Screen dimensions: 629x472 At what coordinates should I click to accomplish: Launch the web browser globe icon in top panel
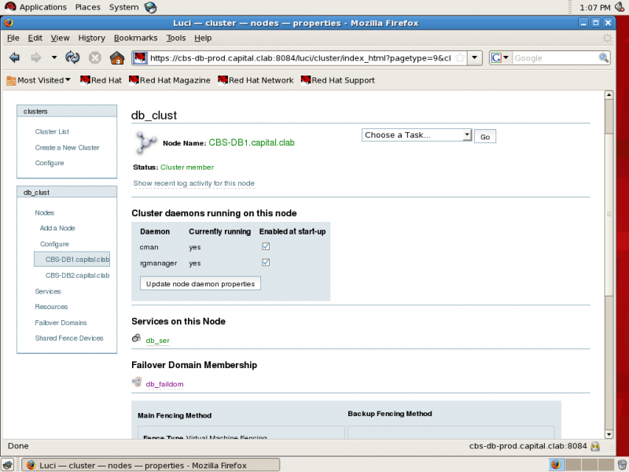150,7
